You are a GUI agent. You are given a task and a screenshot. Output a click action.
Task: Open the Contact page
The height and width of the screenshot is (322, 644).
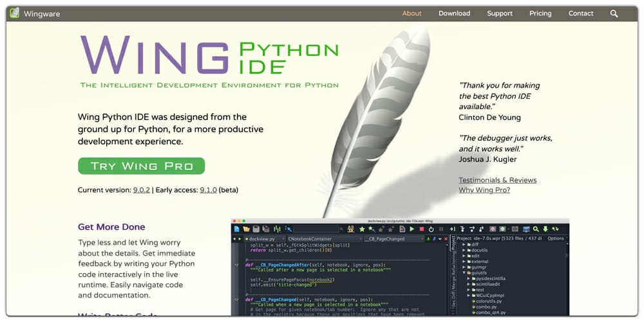(581, 14)
